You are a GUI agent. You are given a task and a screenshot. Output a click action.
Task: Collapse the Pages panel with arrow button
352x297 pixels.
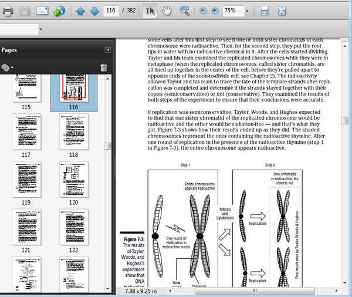point(108,50)
